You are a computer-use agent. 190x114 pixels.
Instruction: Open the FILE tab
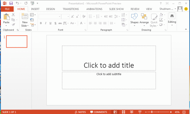coord(7,9)
